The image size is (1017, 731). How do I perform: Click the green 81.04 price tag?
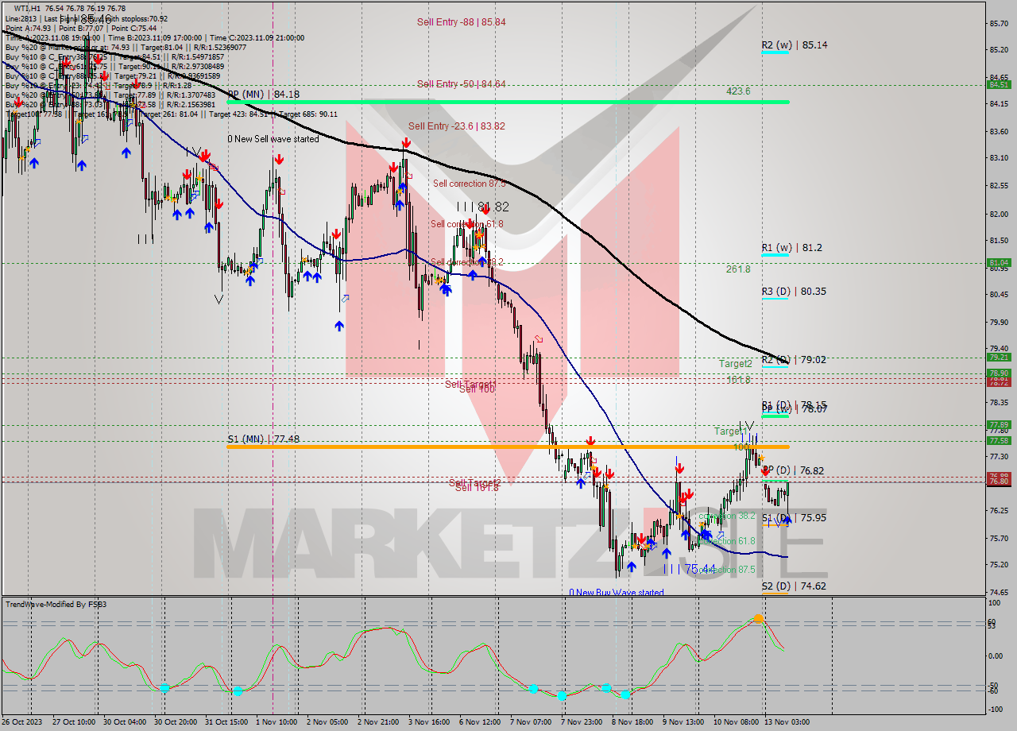[998, 262]
